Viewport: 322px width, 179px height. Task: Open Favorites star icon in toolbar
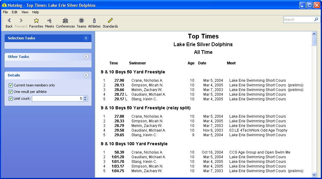coord(36,20)
